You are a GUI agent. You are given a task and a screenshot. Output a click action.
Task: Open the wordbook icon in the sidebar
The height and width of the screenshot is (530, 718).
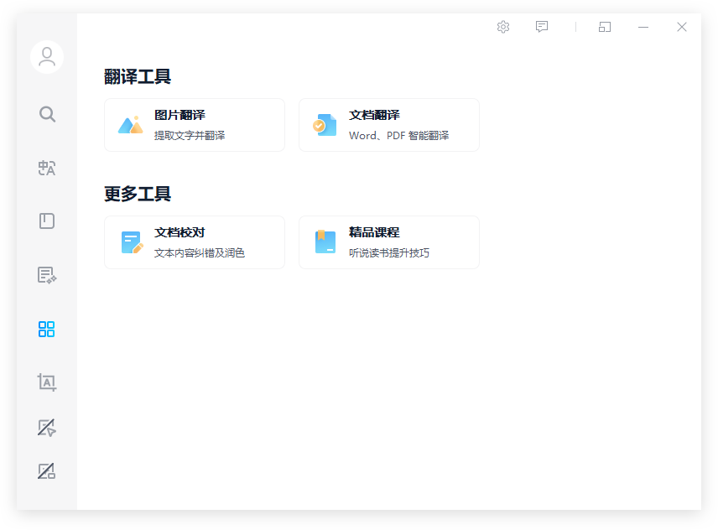tap(47, 221)
